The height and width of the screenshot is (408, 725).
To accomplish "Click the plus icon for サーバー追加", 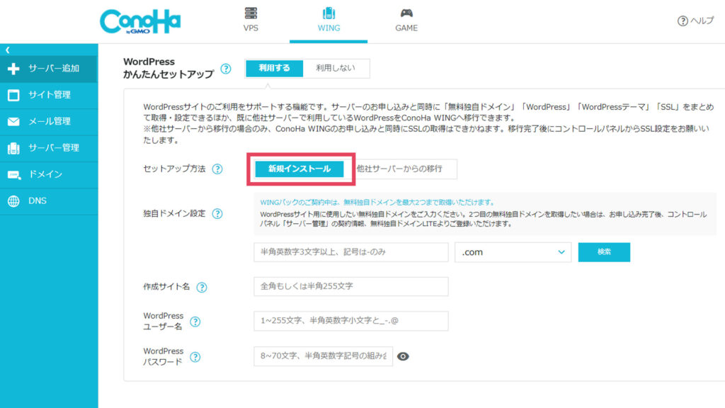I will [13, 69].
